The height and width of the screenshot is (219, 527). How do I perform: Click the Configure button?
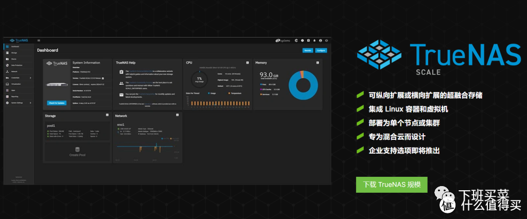tap(321, 50)
